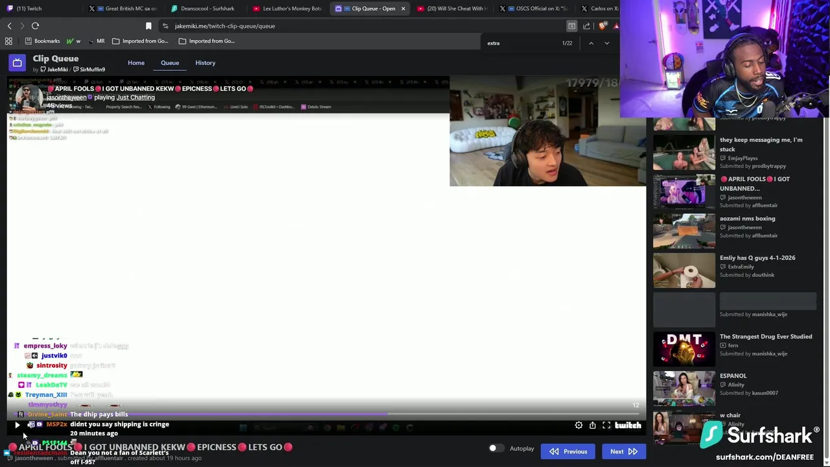
Task: Select the Queue tab
Action: click(x=170, y=63)
